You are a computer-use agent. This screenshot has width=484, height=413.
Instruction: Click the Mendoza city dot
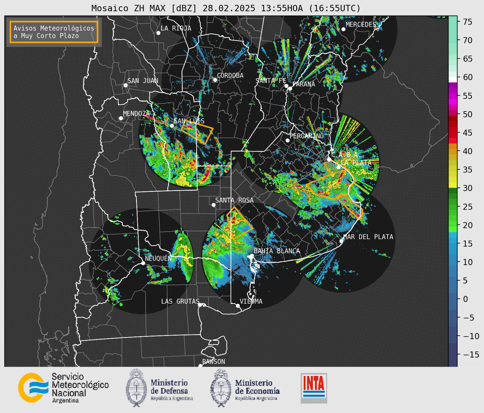(121, 118)
